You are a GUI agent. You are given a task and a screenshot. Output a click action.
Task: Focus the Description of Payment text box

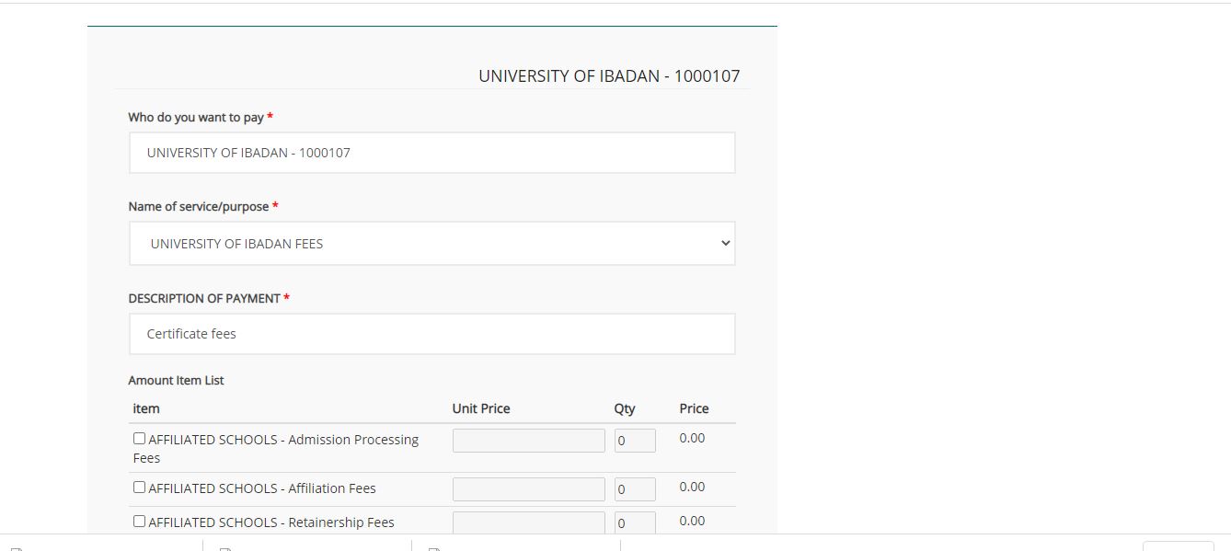click(431, 334)
